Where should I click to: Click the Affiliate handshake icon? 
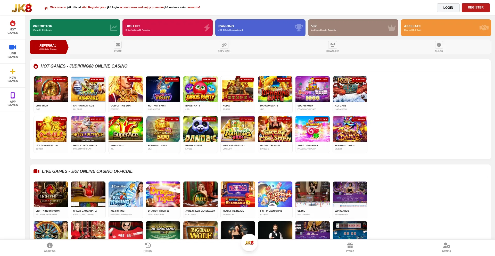pos(484,28)
